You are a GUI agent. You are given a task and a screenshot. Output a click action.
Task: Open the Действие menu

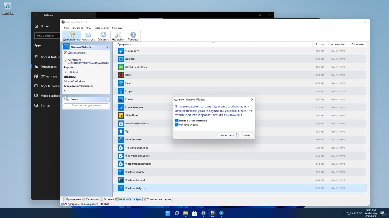coord(78,28)
